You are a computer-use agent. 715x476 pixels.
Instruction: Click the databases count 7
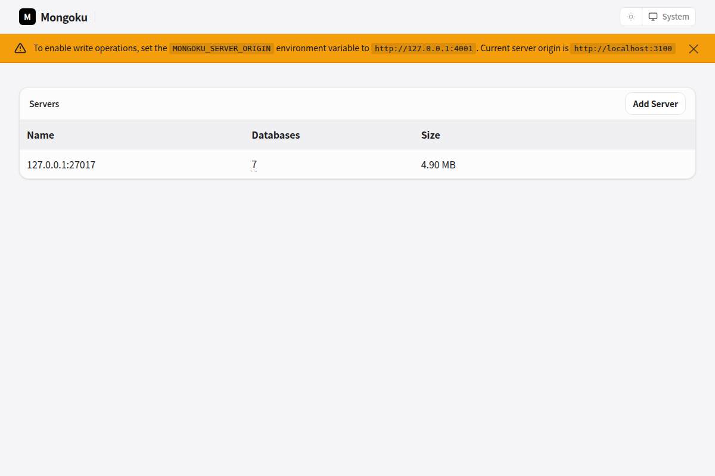[254, 165]
